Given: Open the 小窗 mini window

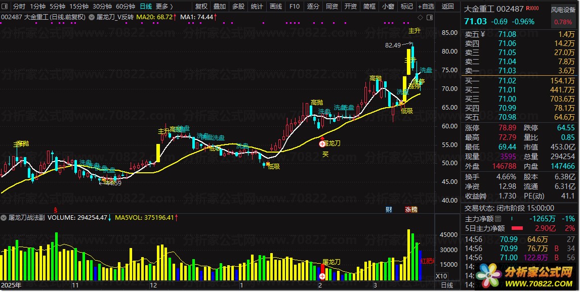Looking at the screenshot, I should click(388, 6).
